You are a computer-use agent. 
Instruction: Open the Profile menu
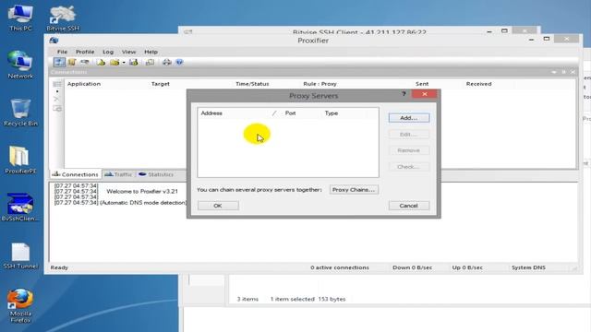[x=85, y=52]
